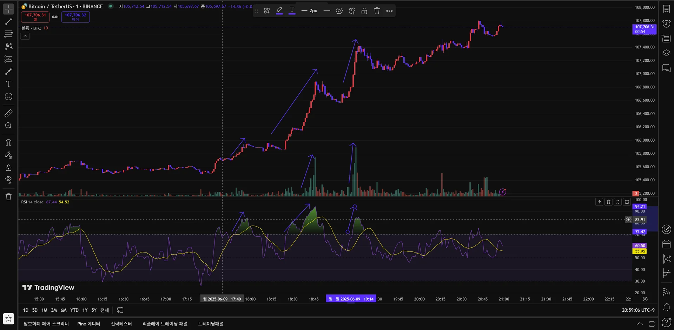Toggle lock all drawings
This screenshot has height=330, width=674.
(x=8, y=168)
